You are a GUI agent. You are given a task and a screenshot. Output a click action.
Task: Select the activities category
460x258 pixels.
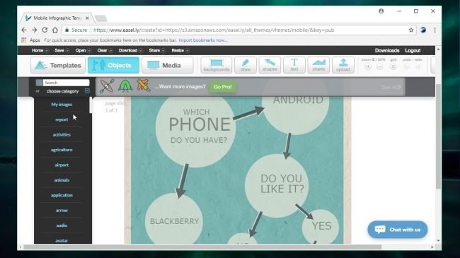pos(62,134)
